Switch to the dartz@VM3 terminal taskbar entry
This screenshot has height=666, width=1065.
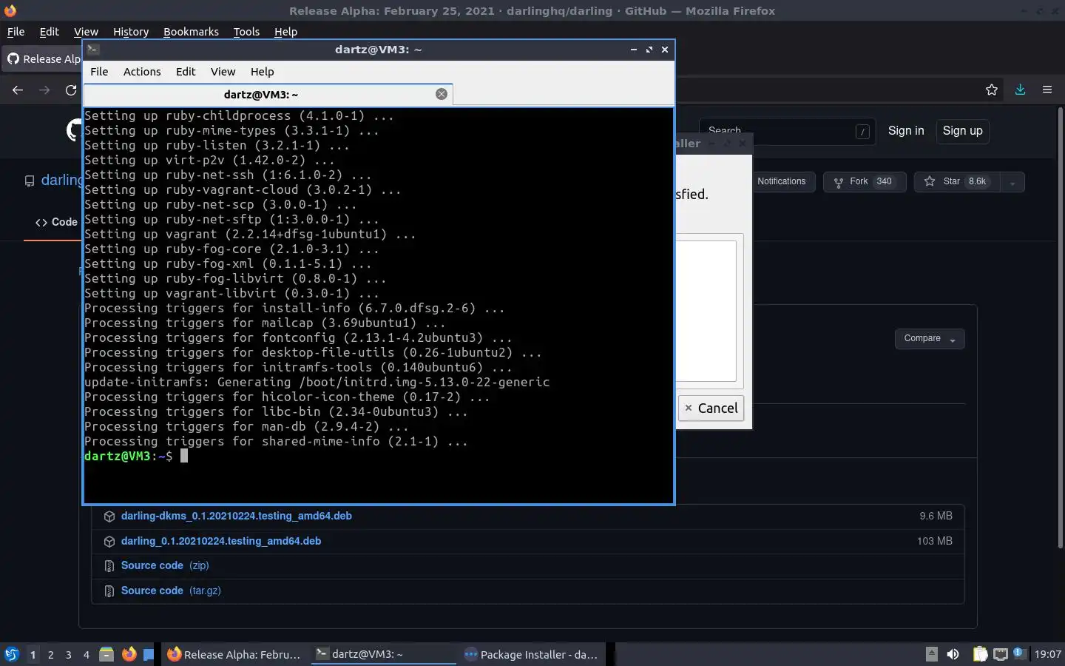click(383, 654)
